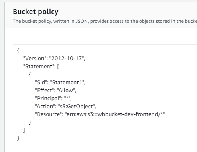Click the bucket policy description text

click(105, 21)
